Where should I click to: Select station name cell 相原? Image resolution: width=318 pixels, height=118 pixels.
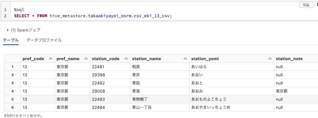point(160,67)
